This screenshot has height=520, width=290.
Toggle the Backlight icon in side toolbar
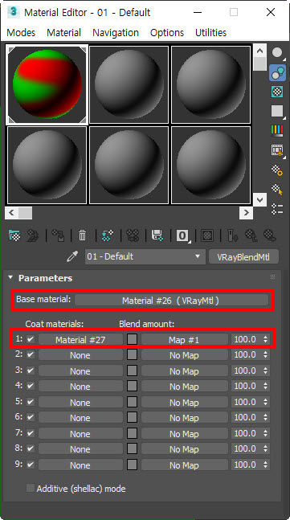[x=277, y=72]
